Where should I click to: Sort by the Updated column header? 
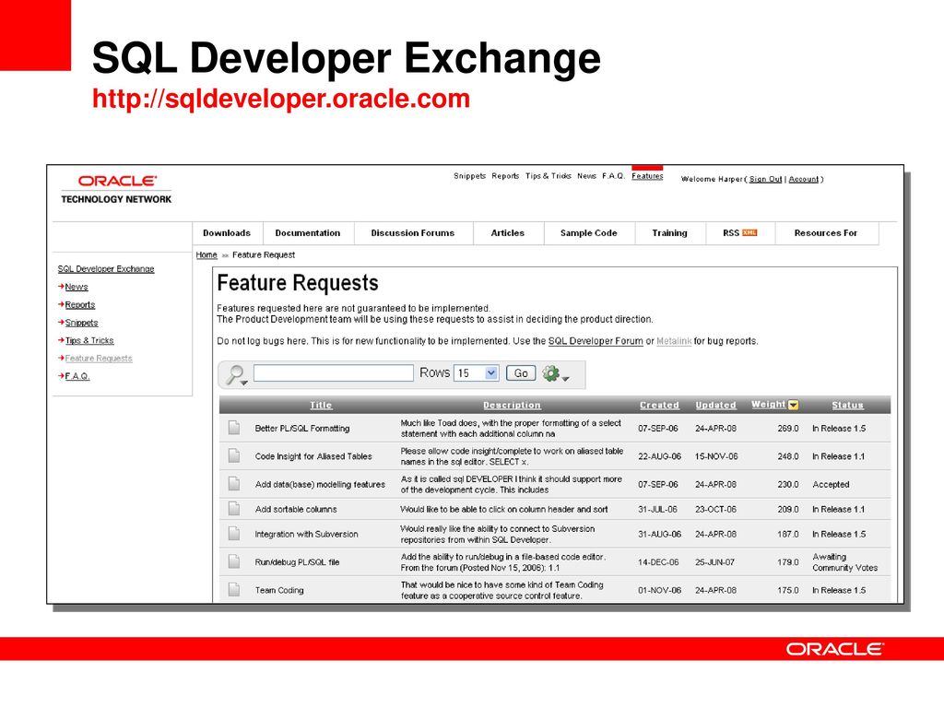[715, 406]
